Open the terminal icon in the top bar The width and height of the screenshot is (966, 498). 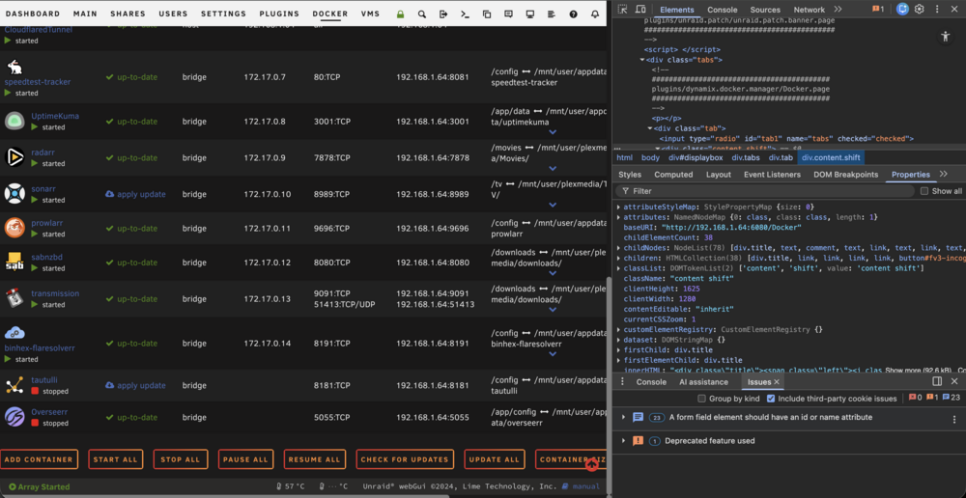(466, 14)
